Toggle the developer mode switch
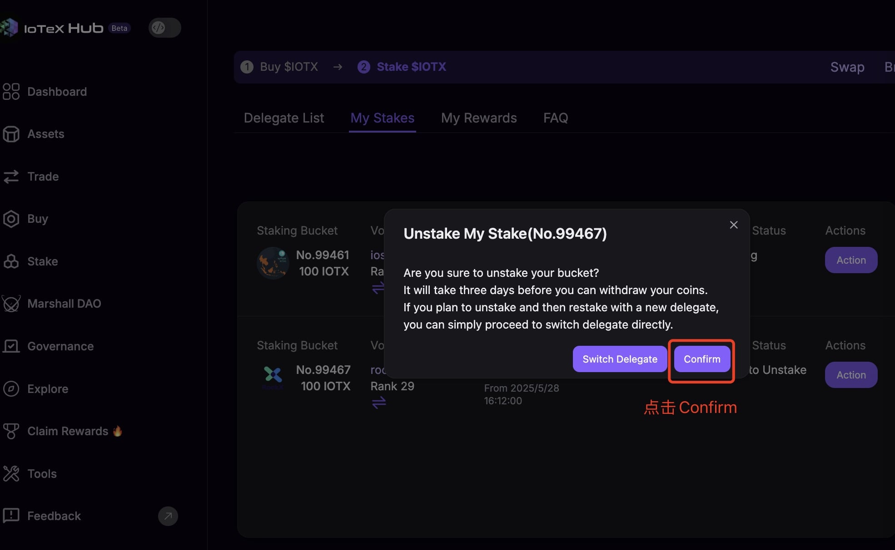This screenshot has width=895, height=550. 164,28
